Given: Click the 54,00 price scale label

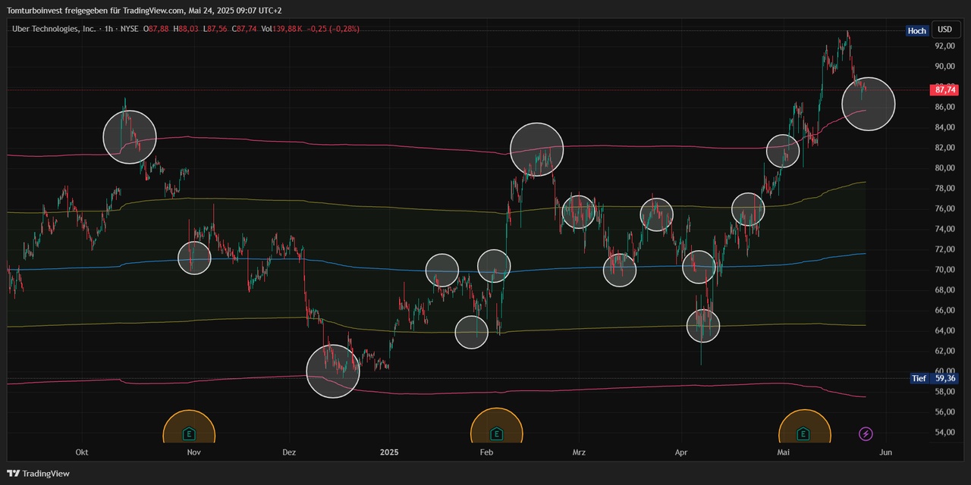Looking at the screenshot, I should 944,432.
